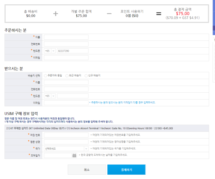Focus the orderer 이름 name field
The width and height of the screenshot is (215, 179).
66,37
